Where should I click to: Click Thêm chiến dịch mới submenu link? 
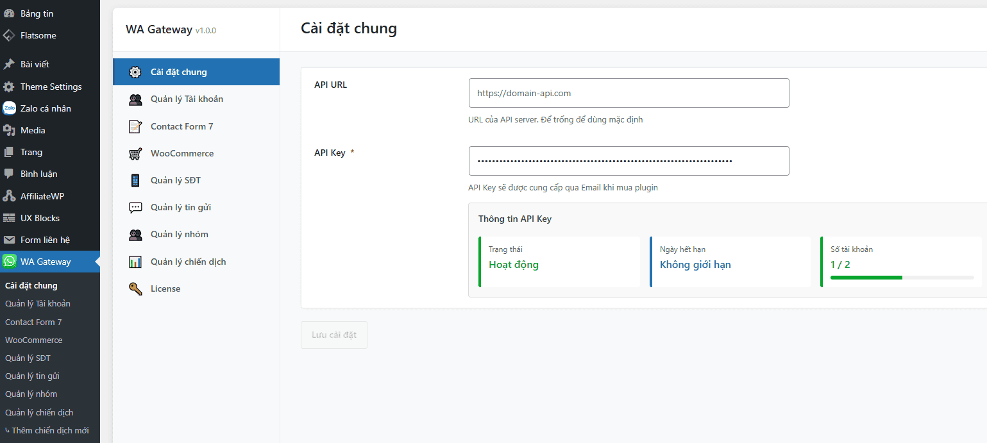50,430
